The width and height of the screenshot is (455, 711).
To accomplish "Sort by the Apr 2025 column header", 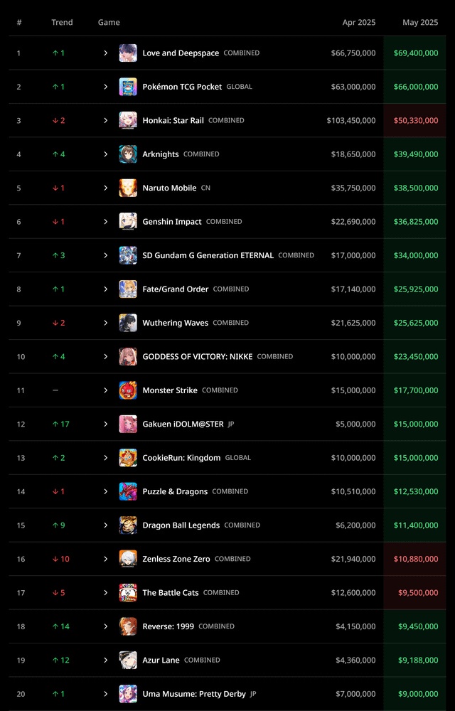I will click(x=358, y=23).
